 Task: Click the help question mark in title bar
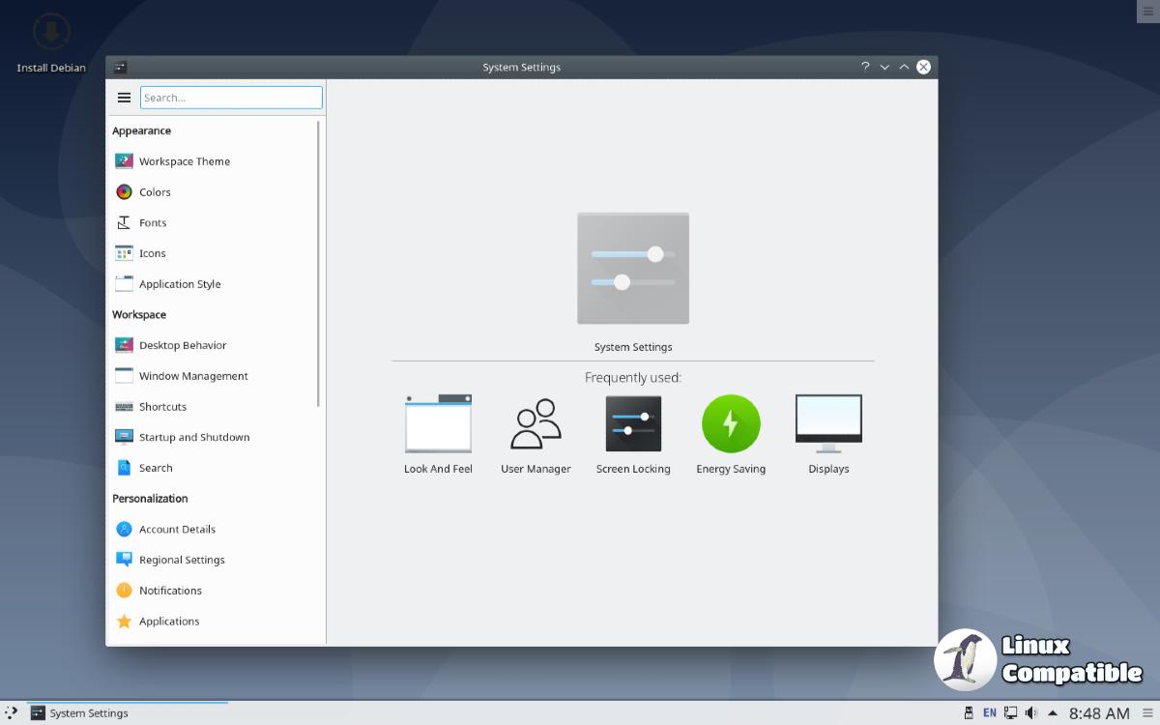click(x=865, y=67)
